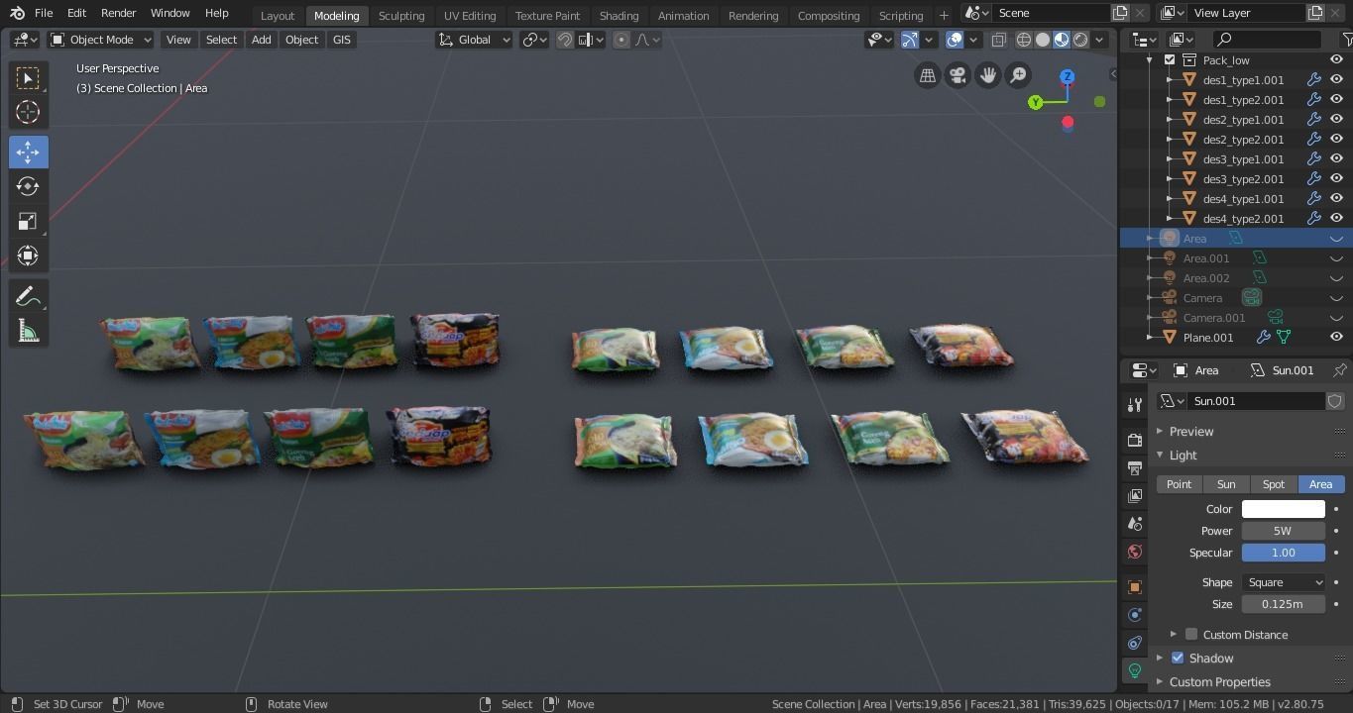
Task: Select the Move tool
Action: (x=28, y=152)
